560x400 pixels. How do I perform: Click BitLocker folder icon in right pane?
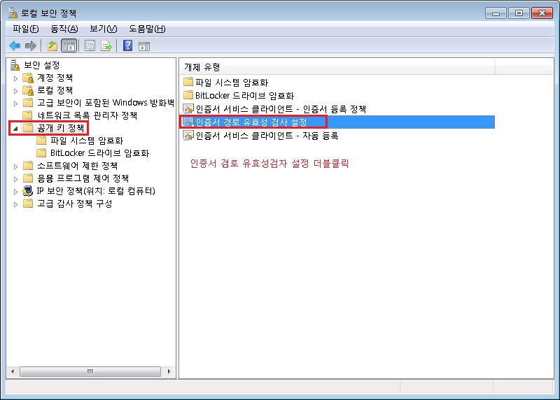click(188, 95)
